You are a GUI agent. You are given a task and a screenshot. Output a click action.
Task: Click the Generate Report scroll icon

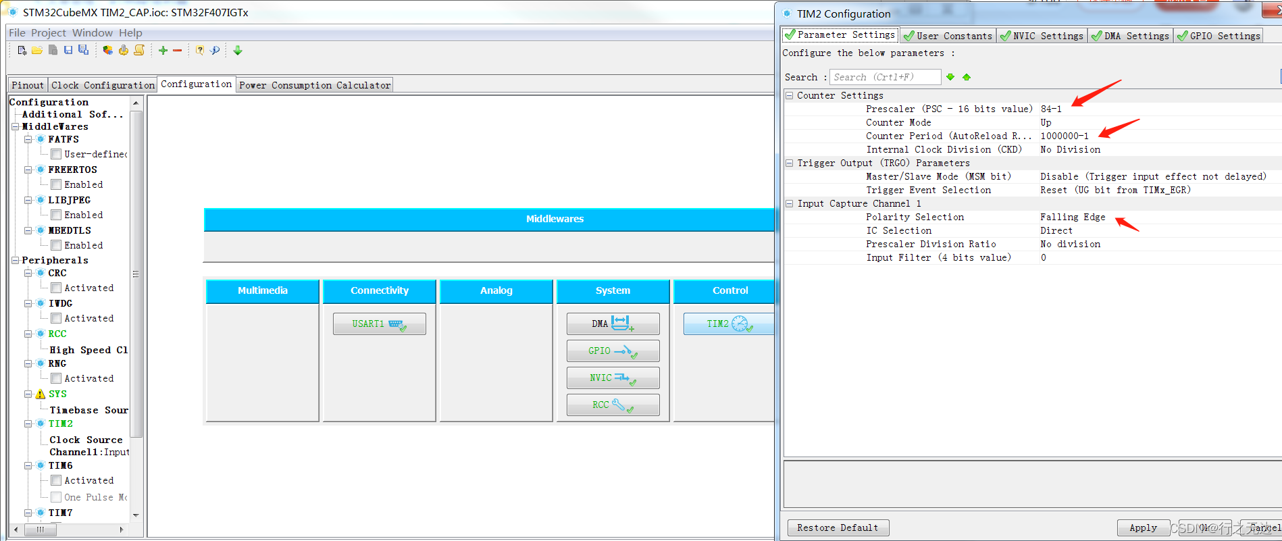139,50
